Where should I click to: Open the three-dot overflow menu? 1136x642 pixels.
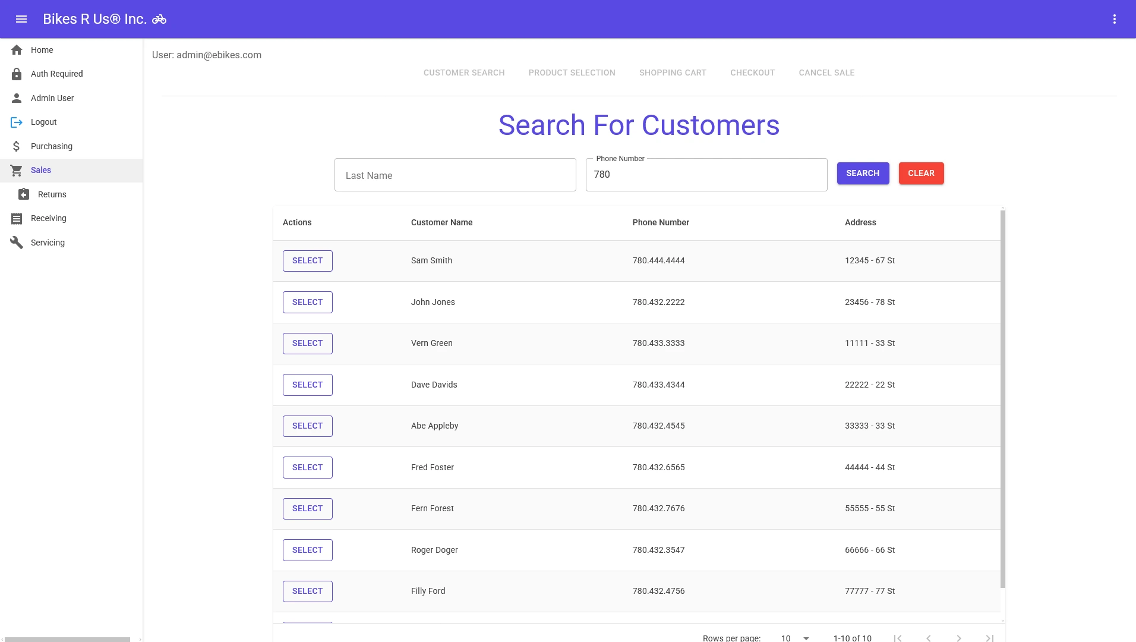[x=1116, y=18]
